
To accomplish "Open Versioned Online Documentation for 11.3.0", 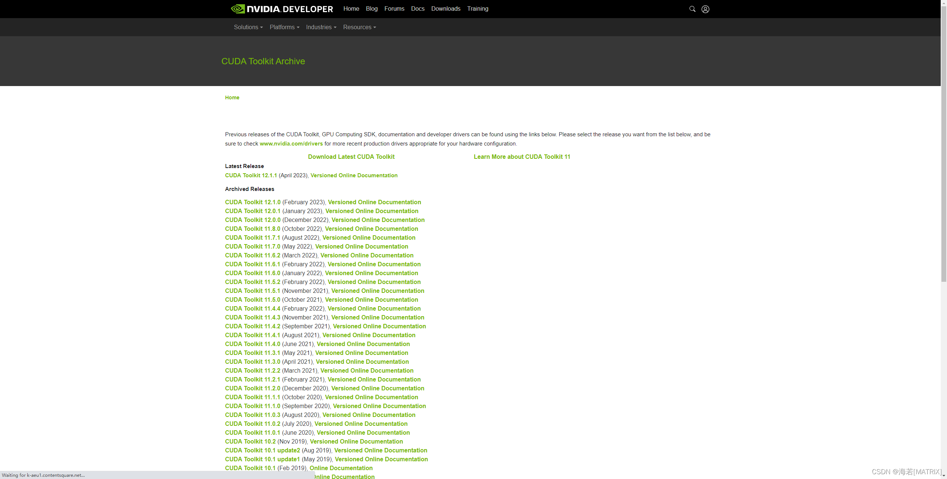I will coord(362,362).
